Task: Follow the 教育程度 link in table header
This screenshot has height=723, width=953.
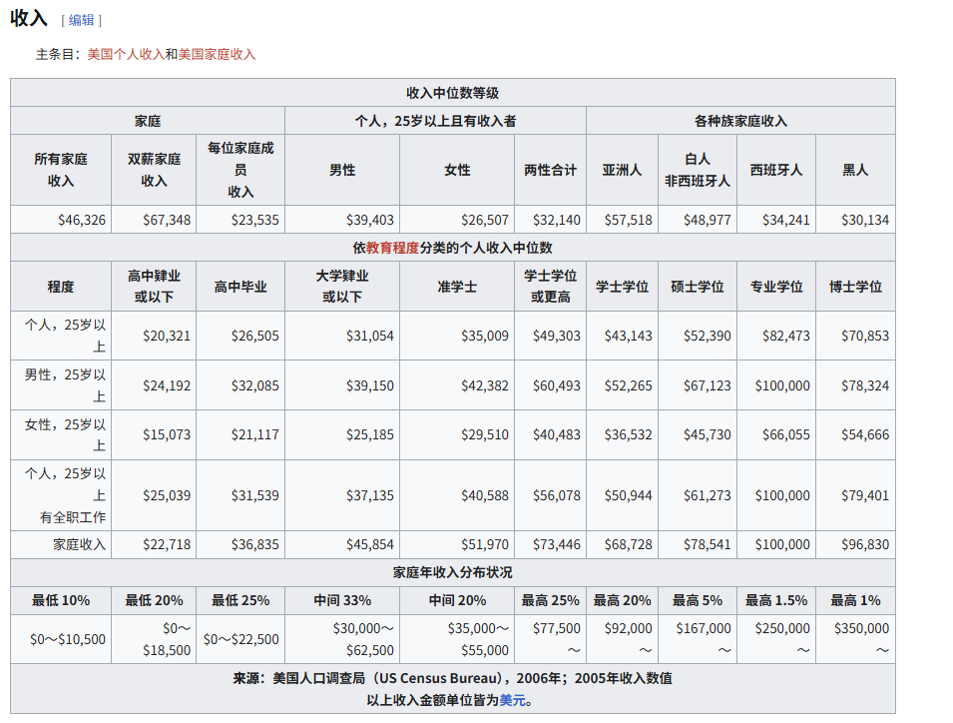Action: 392,248
